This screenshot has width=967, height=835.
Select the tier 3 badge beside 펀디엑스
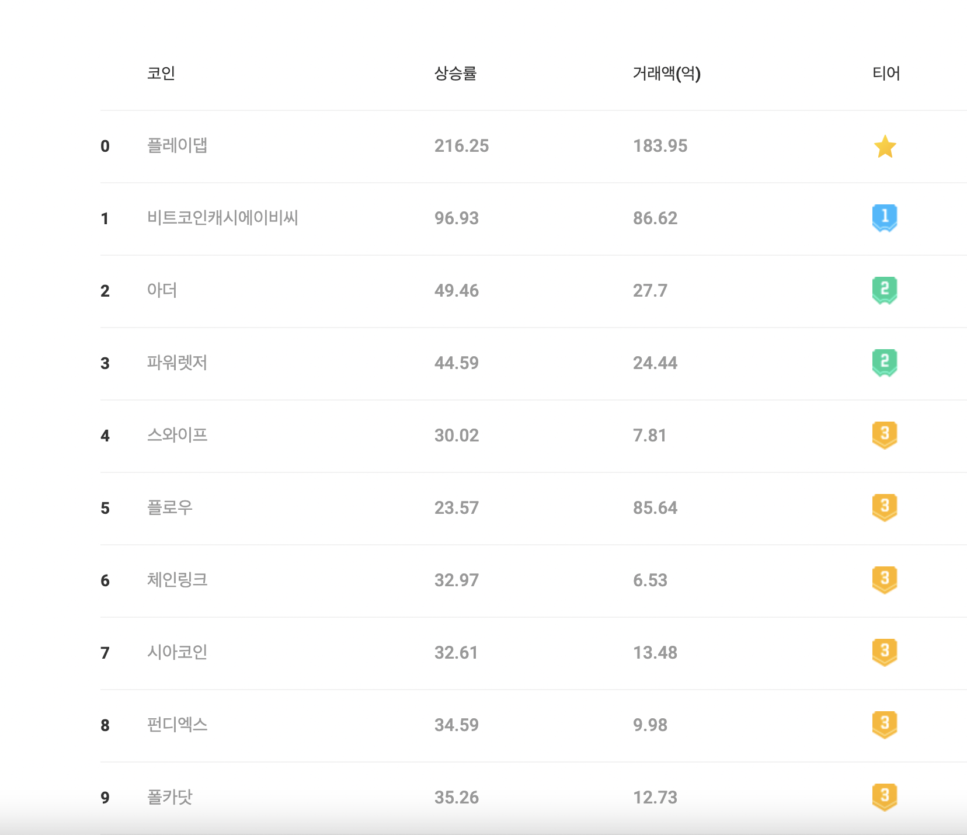(x=884, y=725)
